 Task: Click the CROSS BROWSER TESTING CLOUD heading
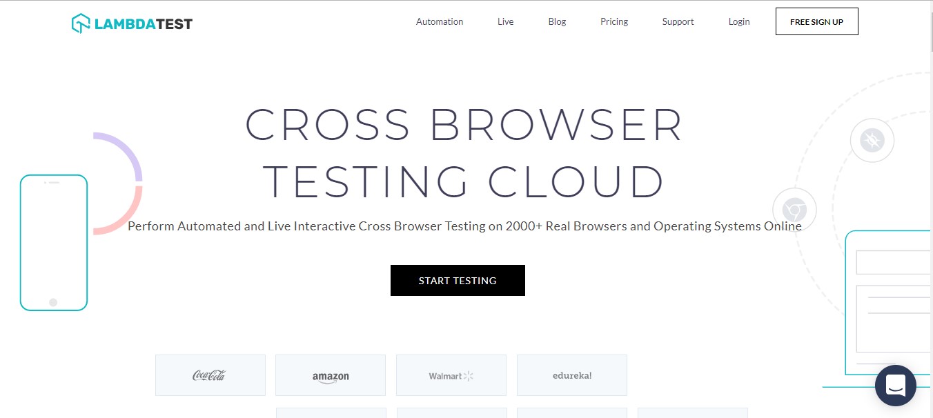point(463,153)
